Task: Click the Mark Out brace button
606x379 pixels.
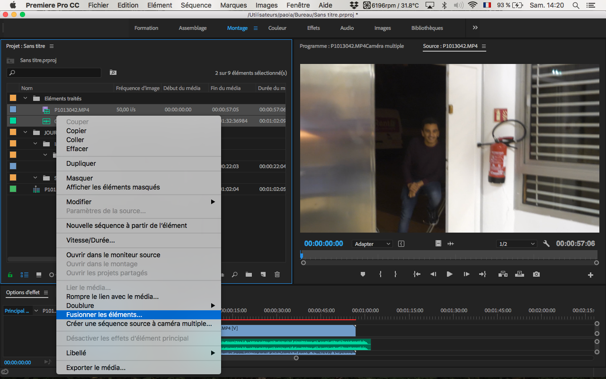Action: (x=395, y=274)
